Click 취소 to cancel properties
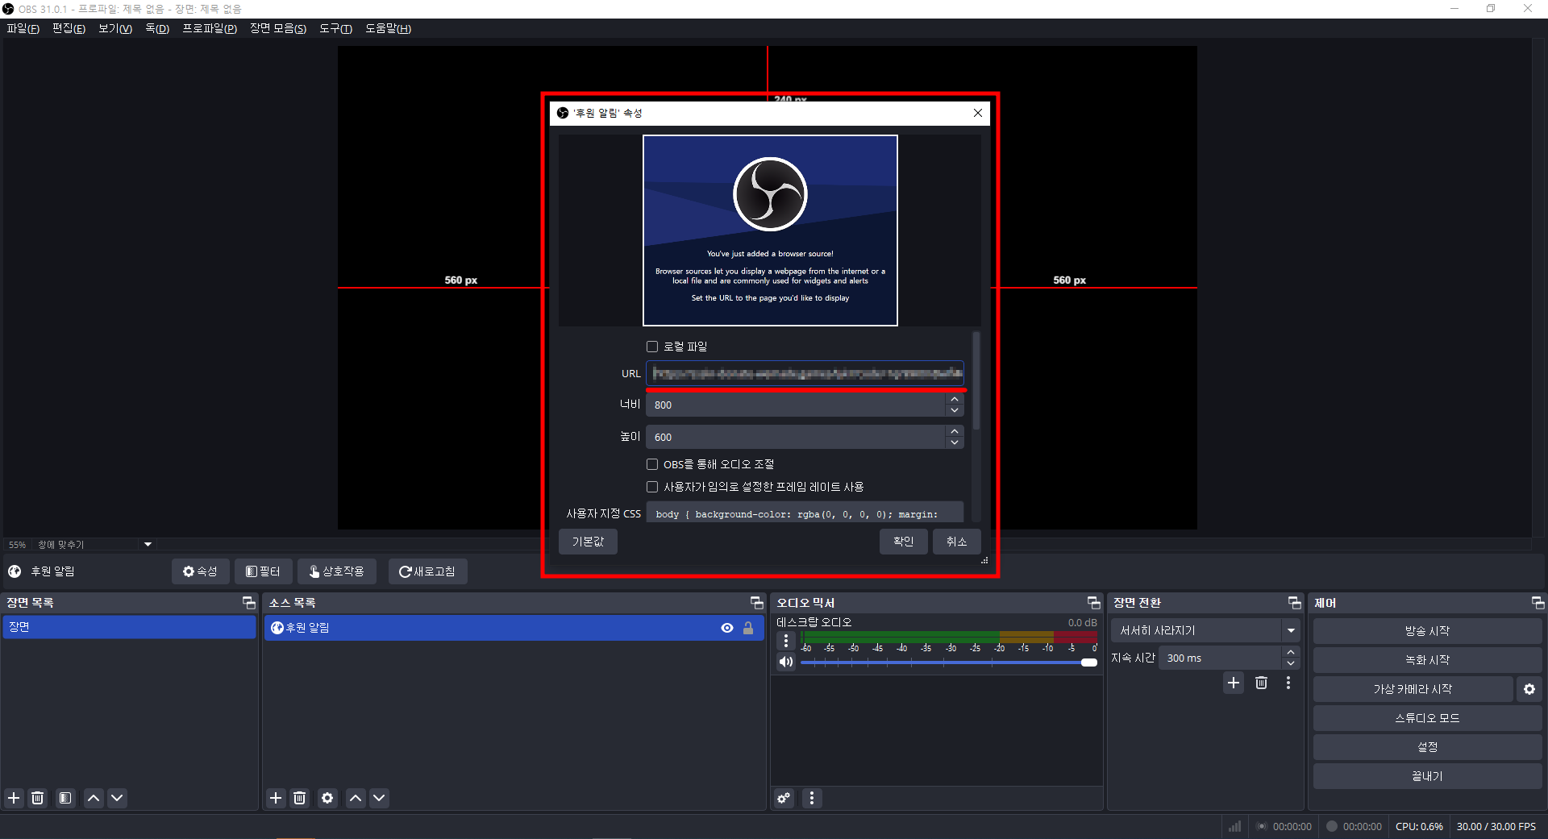The height and width of the screenshot is (839, 1548). 956,542
